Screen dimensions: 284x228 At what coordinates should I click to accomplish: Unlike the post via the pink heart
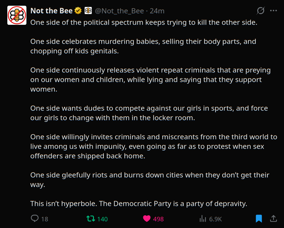(x=147, y=219)
